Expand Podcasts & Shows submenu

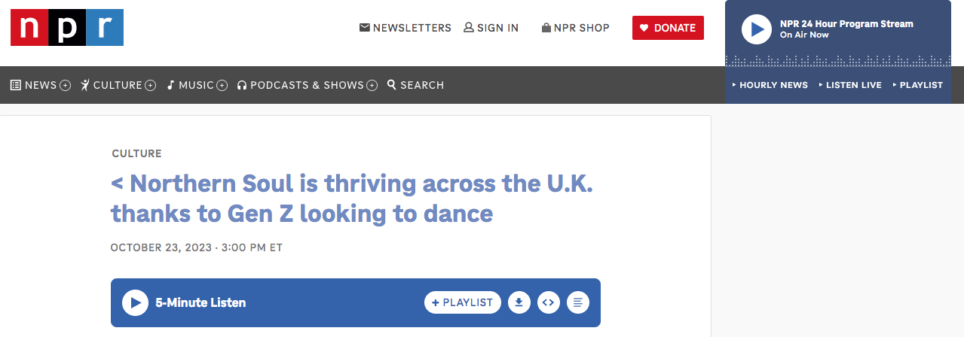[x=372, y=86]
